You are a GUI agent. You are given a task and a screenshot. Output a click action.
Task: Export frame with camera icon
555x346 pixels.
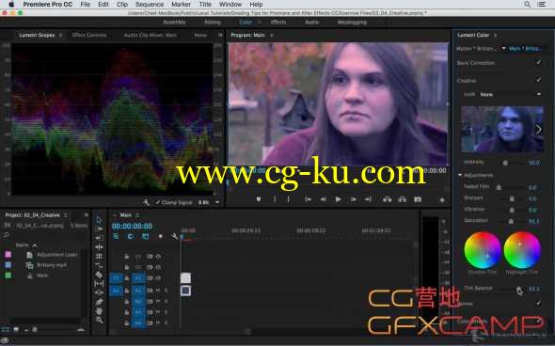(418, 199)
